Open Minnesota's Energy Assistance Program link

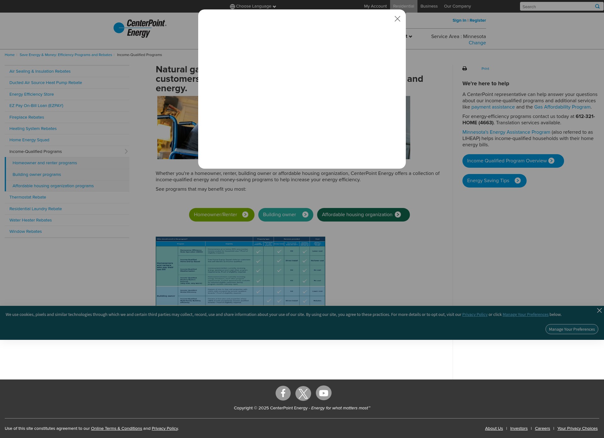506,132
